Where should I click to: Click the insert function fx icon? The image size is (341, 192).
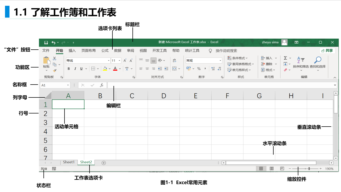[102, 85]
